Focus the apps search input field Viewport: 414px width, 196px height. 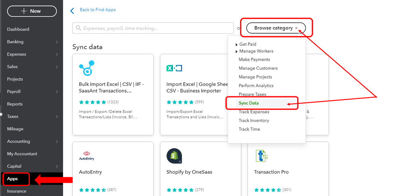[153, 28]
